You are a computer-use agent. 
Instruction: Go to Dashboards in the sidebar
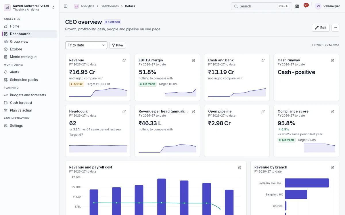click(x=30, y=34)
